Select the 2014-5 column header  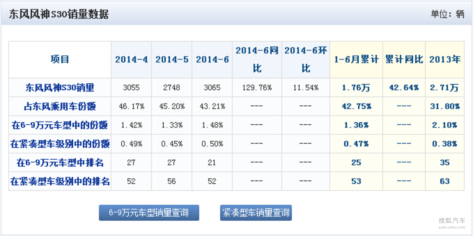pyautogui.click(x=172, y=60)
